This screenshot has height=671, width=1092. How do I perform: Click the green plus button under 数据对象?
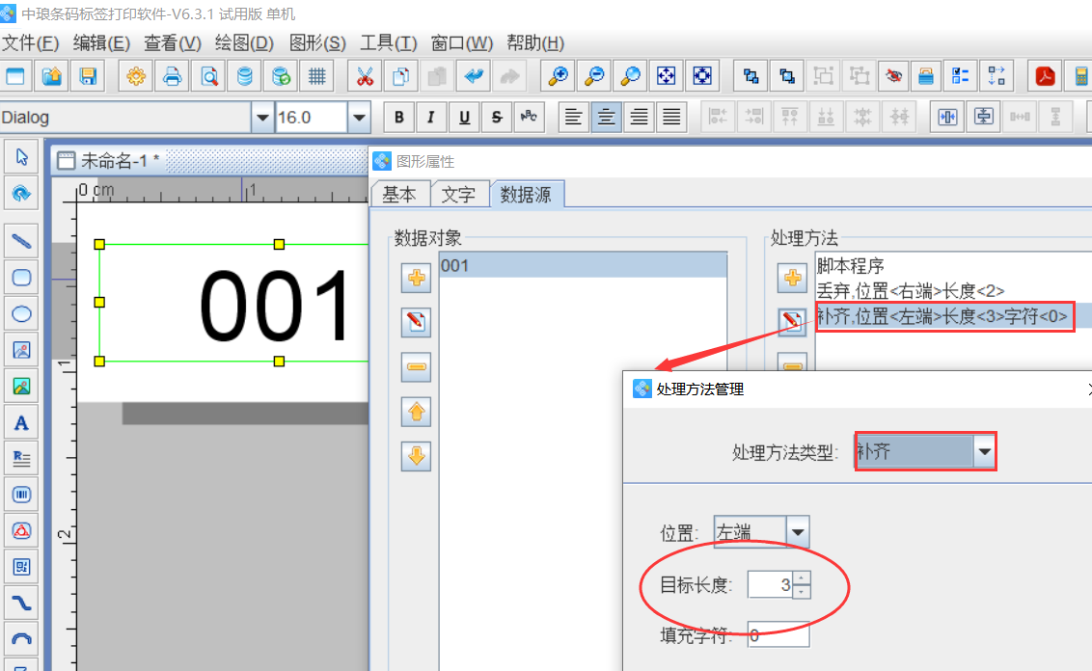[x=415, y=278]
